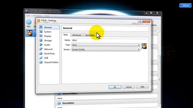Click the Description speech bubble icon
The image size is (193, 108).
[x=59, y=103]
